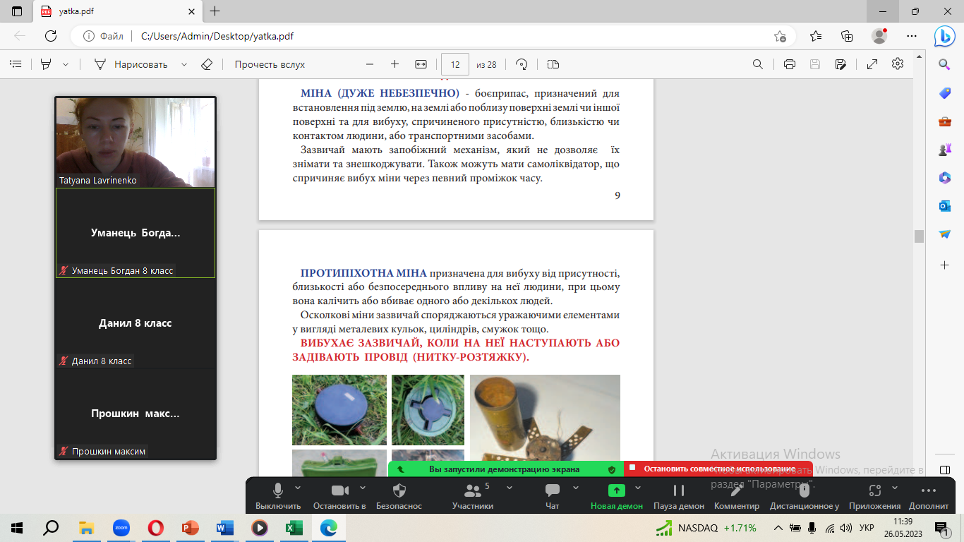
Task: Open sidebar search icon
Action: pos(945,64)
